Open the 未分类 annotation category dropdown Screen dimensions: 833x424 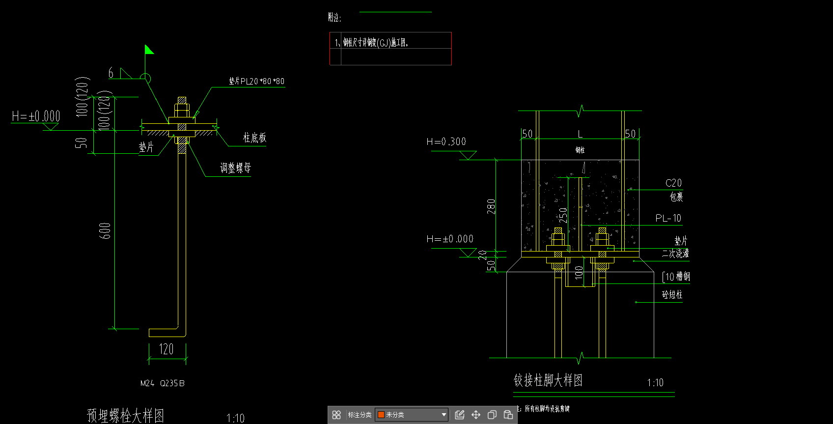412,415
